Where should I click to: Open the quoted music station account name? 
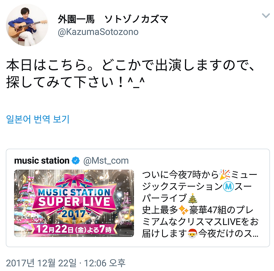(x=42, y=160)
